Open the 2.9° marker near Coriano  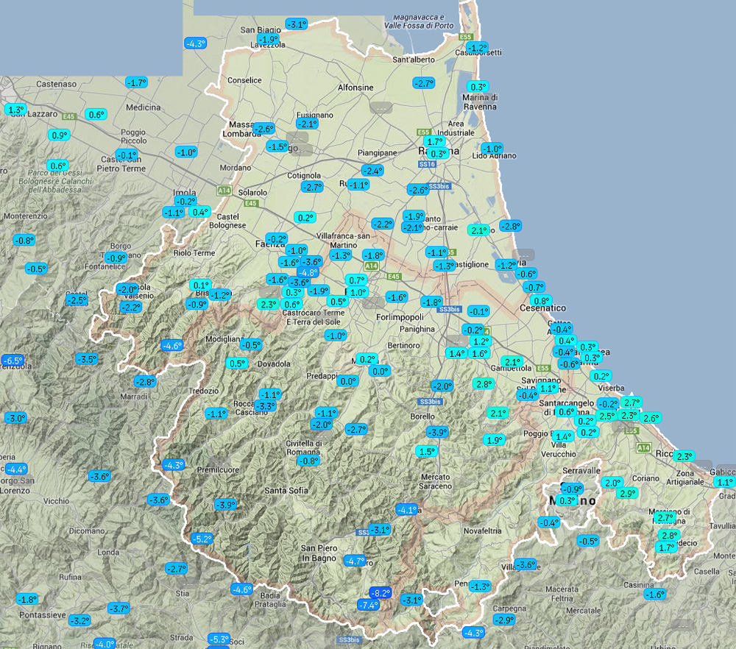coord(627,493)
